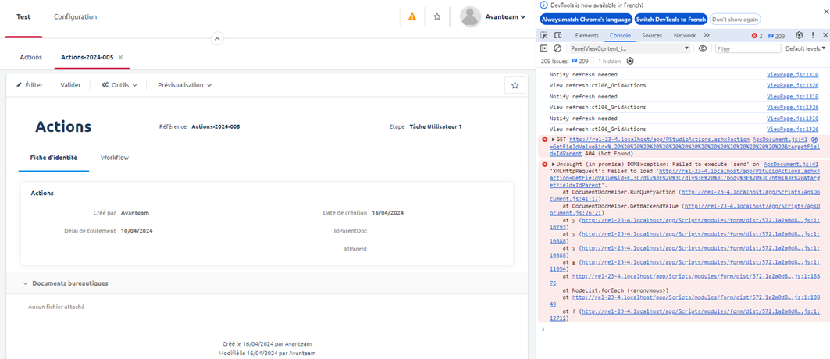Click the Issues settings gear next to hidden count
This screenshot has height=359, width=830.
coord(630,61)
